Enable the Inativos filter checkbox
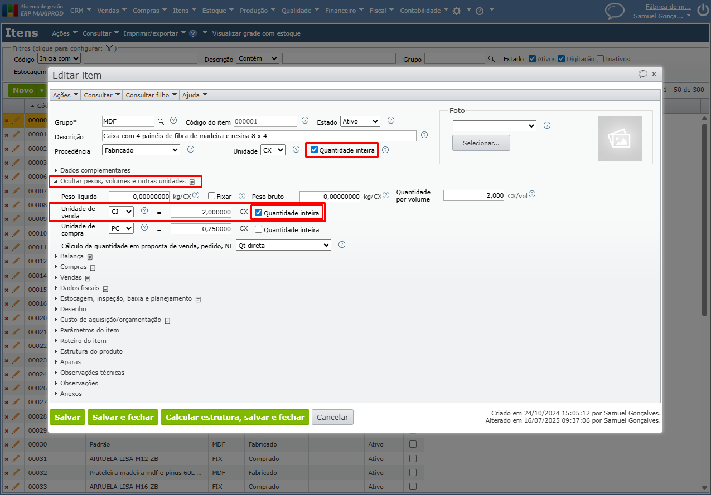 click(601, 58)
